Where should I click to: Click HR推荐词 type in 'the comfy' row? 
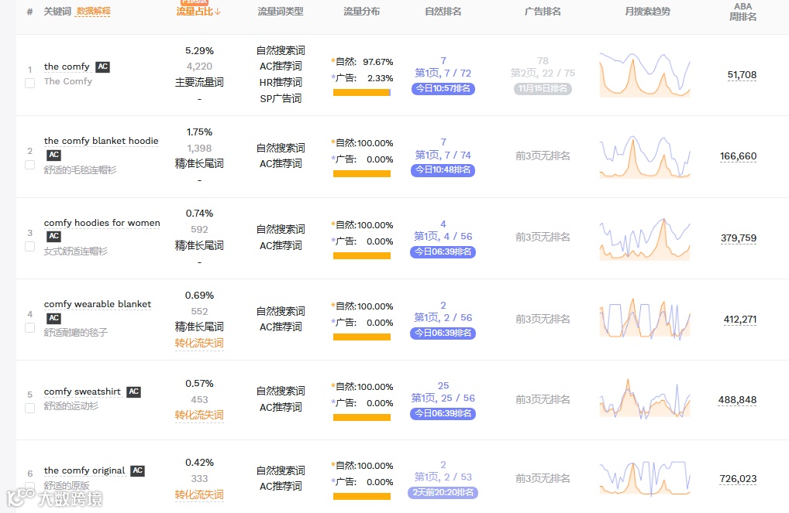pyautogui.click(x=281, y=82)
